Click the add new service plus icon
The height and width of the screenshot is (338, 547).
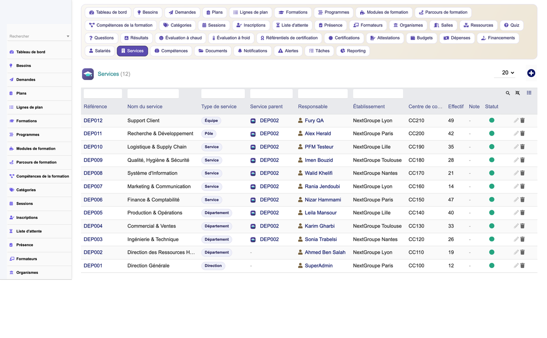531,73
